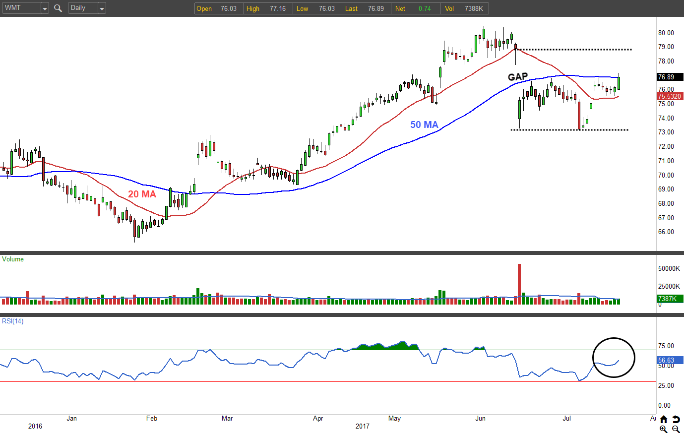Click the symbol search magnifier icon
The image size is (684, 434).
point(58,8)
